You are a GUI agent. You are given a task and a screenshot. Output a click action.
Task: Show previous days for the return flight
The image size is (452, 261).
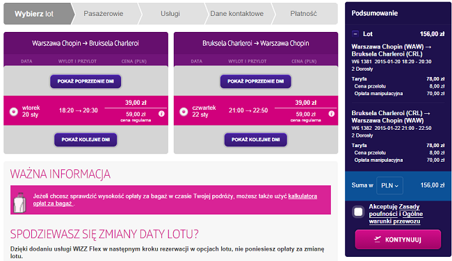256,81
